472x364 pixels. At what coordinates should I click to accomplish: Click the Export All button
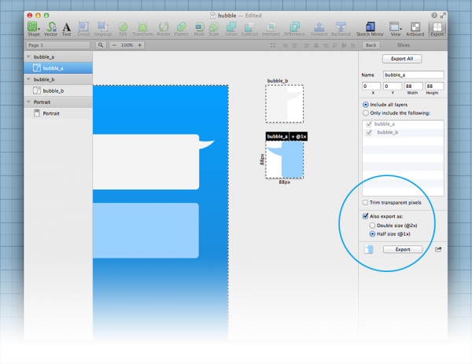[x=402, y=59]
